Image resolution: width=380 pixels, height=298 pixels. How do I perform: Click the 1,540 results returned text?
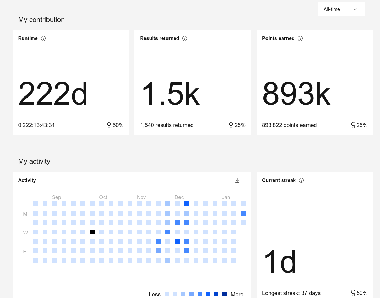point(167,125)
